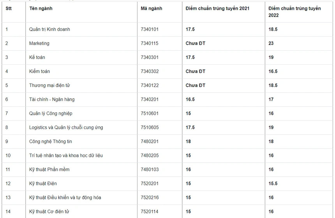The image size is (335, 218).
Task: Click the 'Tài chính - Ngân hàng' cell
Action: point(52,99)
